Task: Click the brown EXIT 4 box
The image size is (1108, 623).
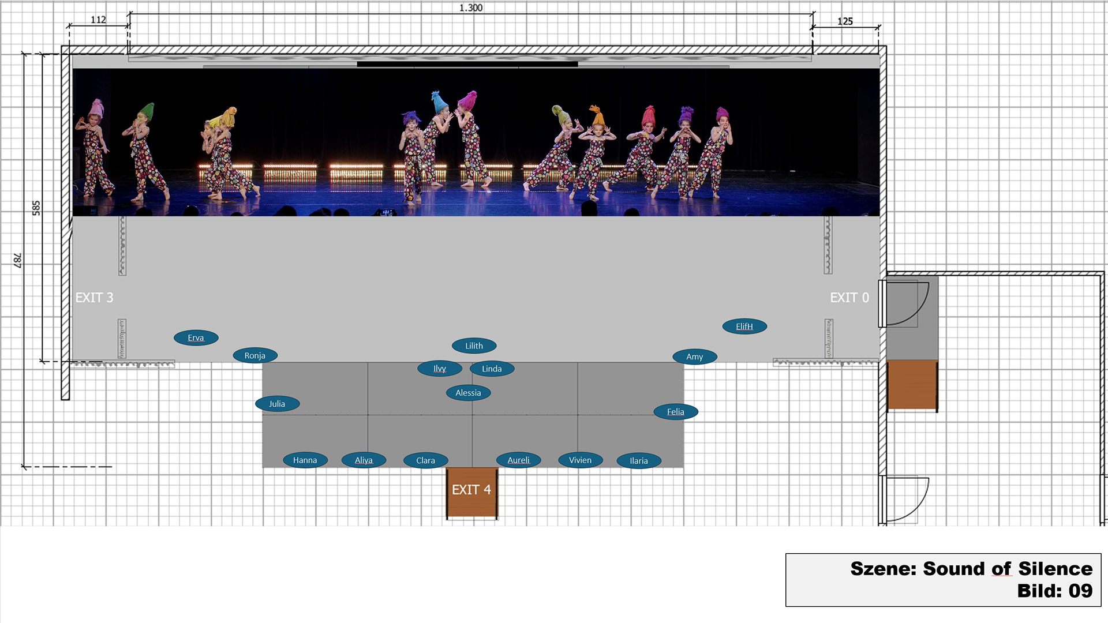Action: pyautogui.click(x=471, y=492)
